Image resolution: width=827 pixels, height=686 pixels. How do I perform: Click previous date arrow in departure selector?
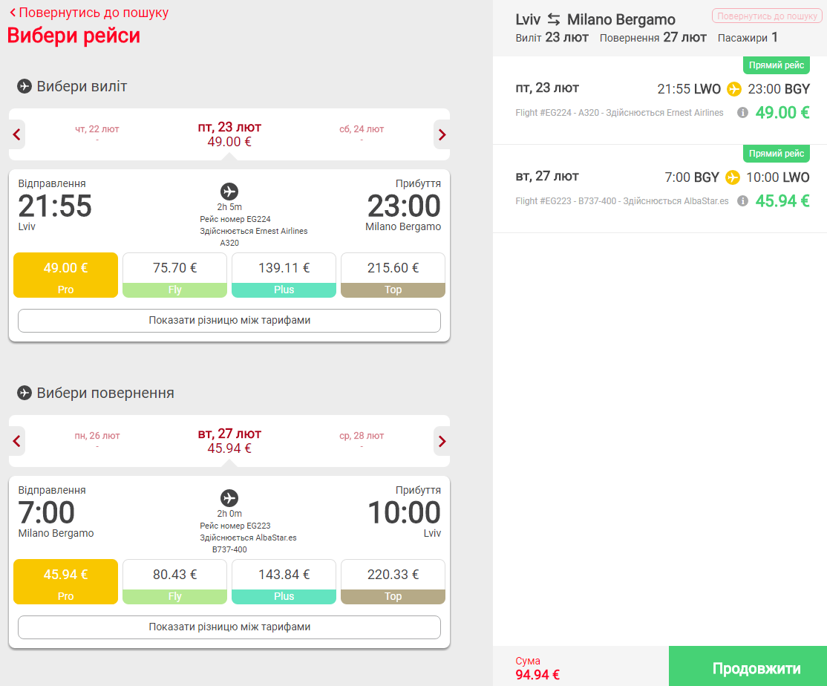coord(17,135)
